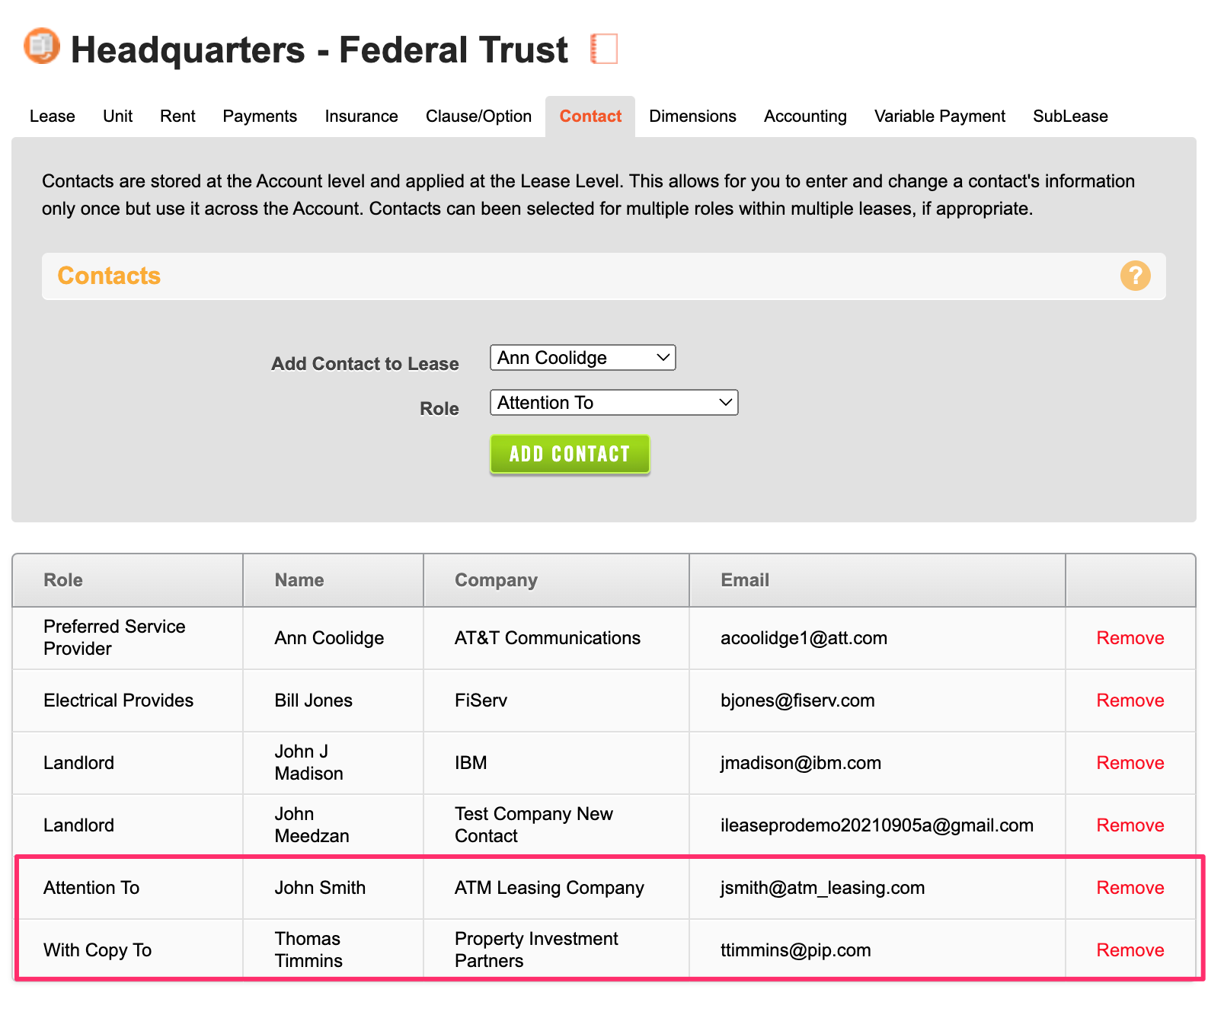This screenshot has width=1208, height=1034.
Task: Remove John Smith Attention To contact
Action: click(x=1130, y=888)
